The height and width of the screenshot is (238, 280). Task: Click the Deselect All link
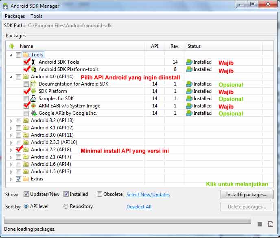(x=139, y=207)
